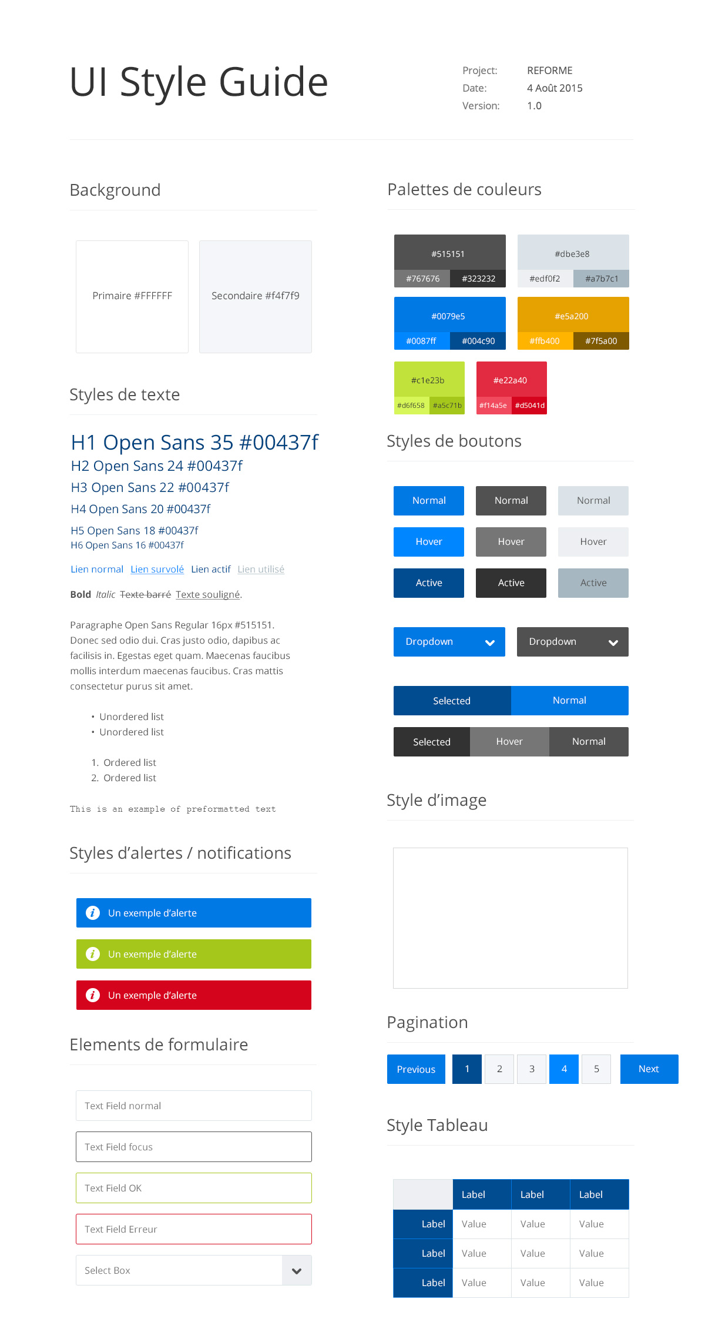Pick color swatch #a7b7c1
Viewport: 705px width, 1319px height.
601,279
